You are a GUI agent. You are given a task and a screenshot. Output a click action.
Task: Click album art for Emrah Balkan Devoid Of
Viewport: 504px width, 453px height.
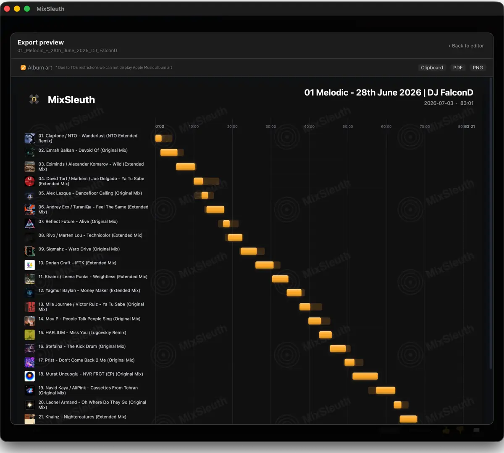29,152
